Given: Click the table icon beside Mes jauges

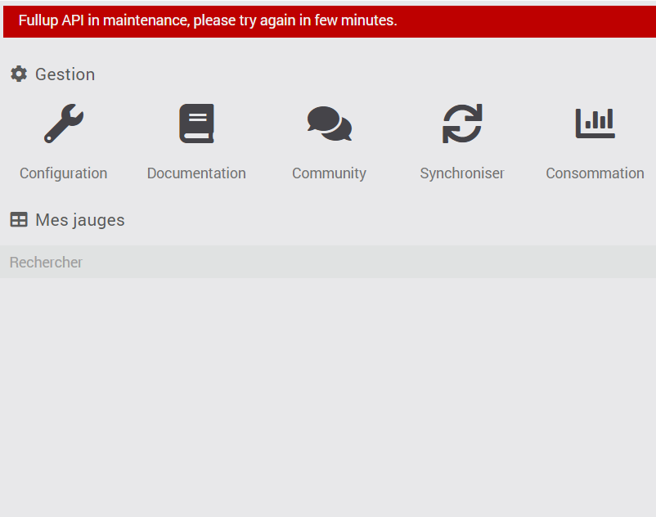Looking at the screenshot, I should tap(19, 219).
